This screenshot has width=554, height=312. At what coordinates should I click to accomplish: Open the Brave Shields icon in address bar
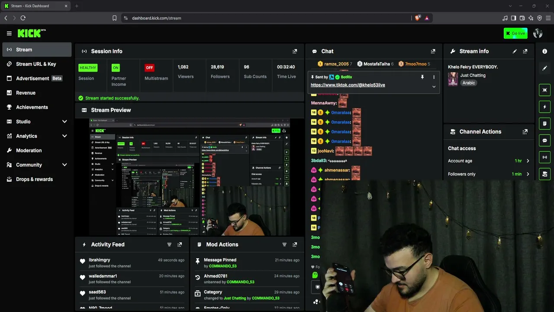pos(417,18)
